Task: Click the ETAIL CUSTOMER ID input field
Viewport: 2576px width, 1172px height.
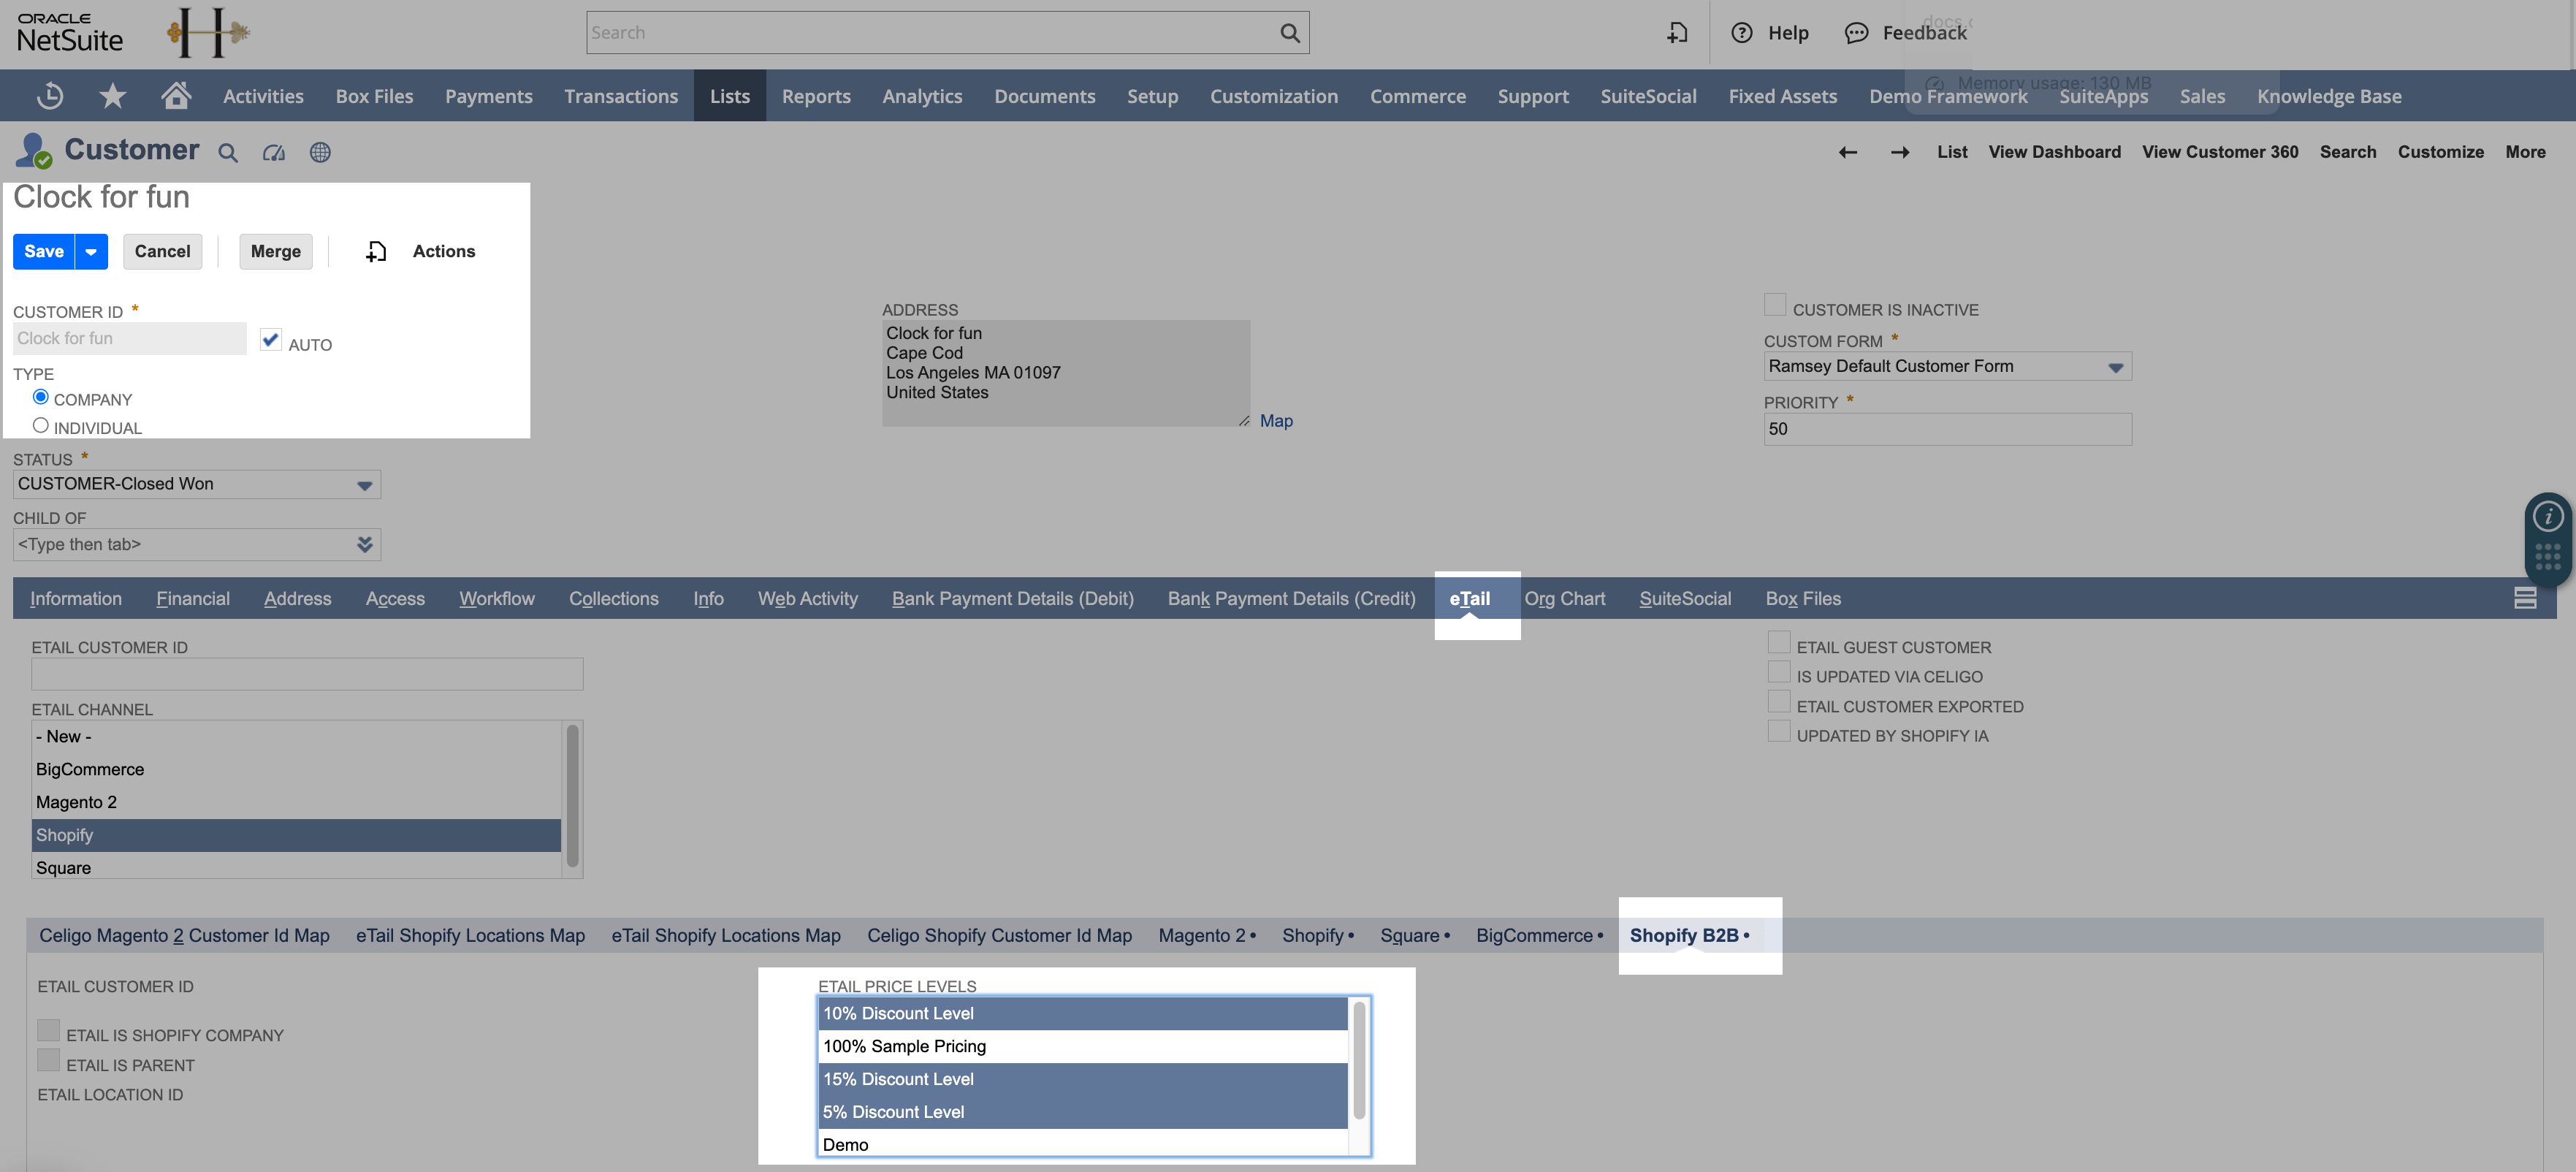Action: click(307, 674)
